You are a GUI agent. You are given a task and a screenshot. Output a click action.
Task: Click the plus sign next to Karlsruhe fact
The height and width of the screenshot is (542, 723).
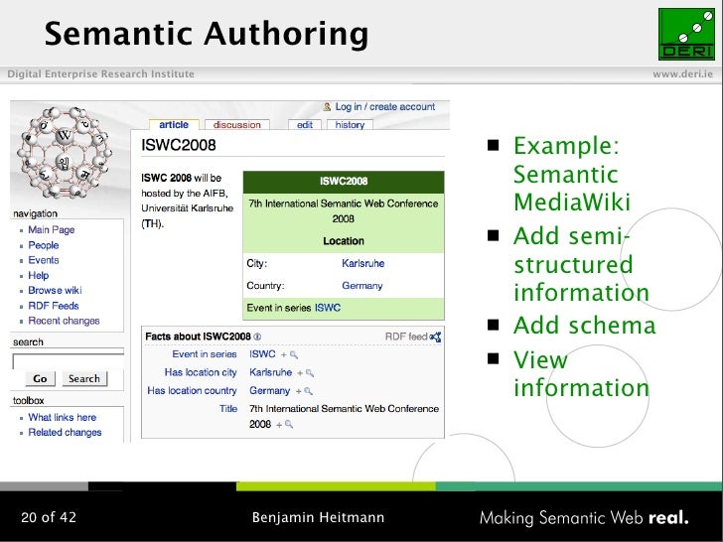[x=300, y=373]
